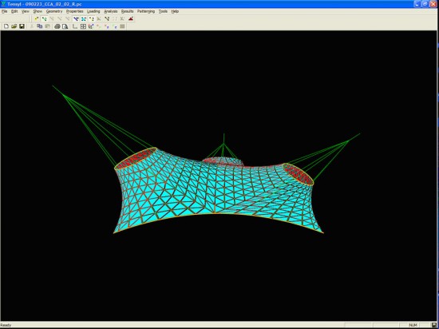This screenshot has height=329, width=439.
Task: Select the four-pane grid view icon
Action: tap(83, 26)
